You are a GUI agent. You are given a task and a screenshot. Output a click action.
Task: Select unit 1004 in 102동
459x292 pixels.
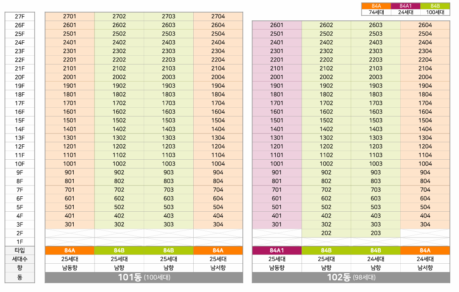425,164
